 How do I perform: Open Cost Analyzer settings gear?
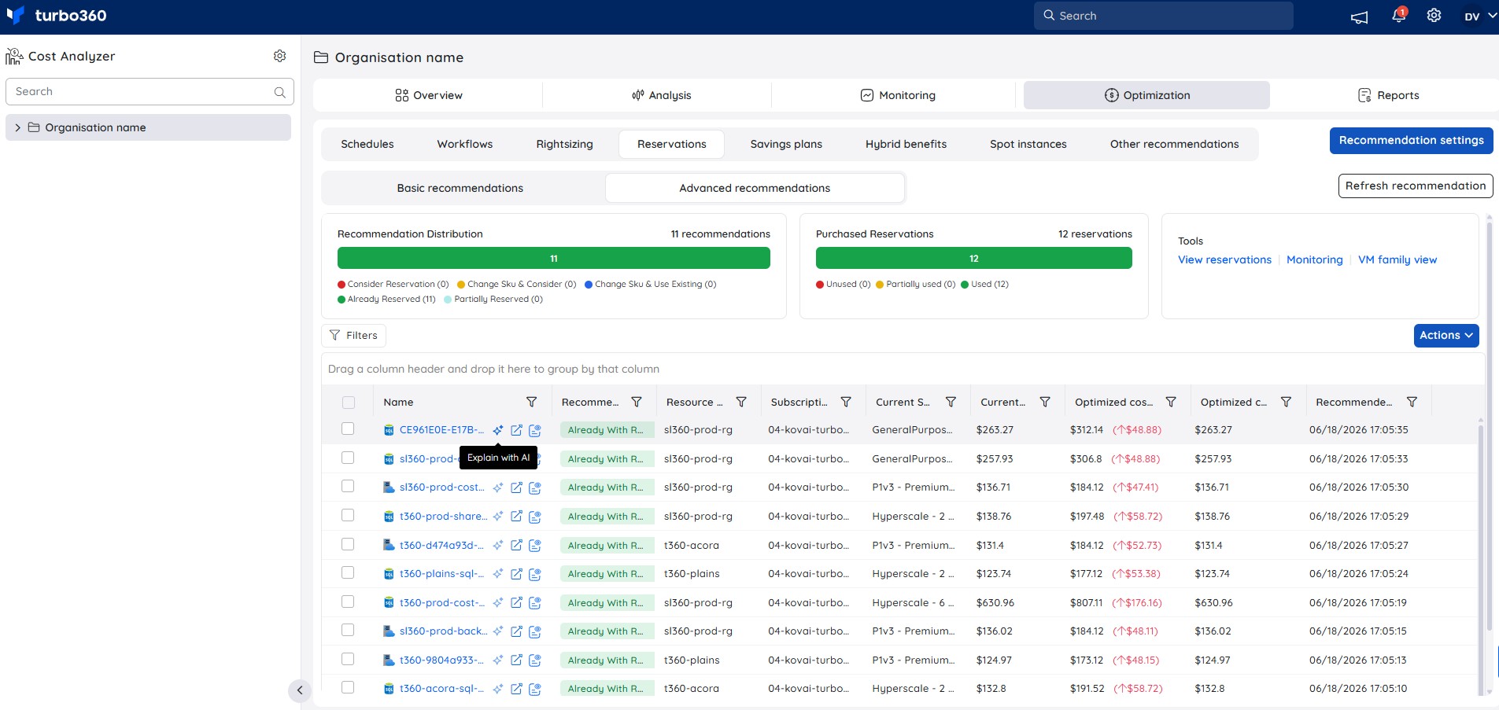coord(279,56)
